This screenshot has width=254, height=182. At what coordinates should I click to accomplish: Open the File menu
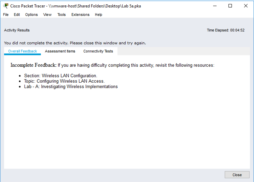tap(6, 14)
